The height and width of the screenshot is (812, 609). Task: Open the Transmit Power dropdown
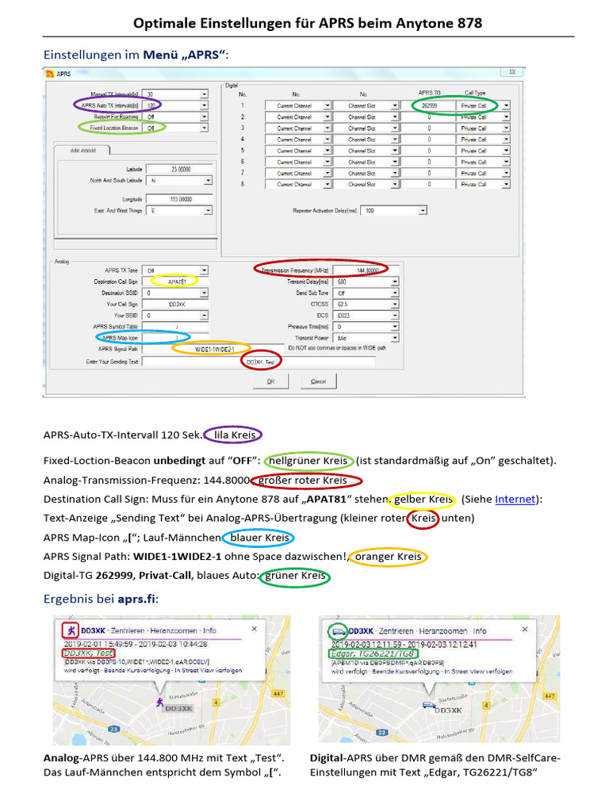pos(395,338)
